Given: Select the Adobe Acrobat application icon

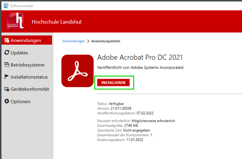Looking at the screenshot, I should coord(77,71).
